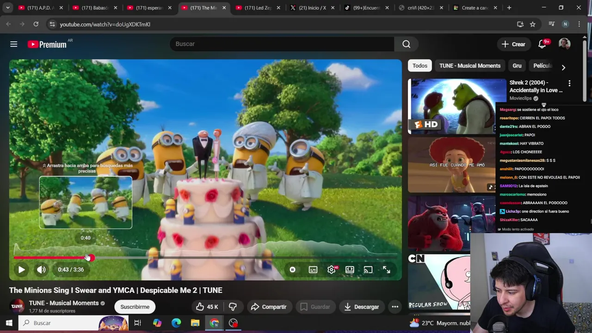Switch to theater mode view
This screenshot has height=333, width=592.
(x=350, y=270)
